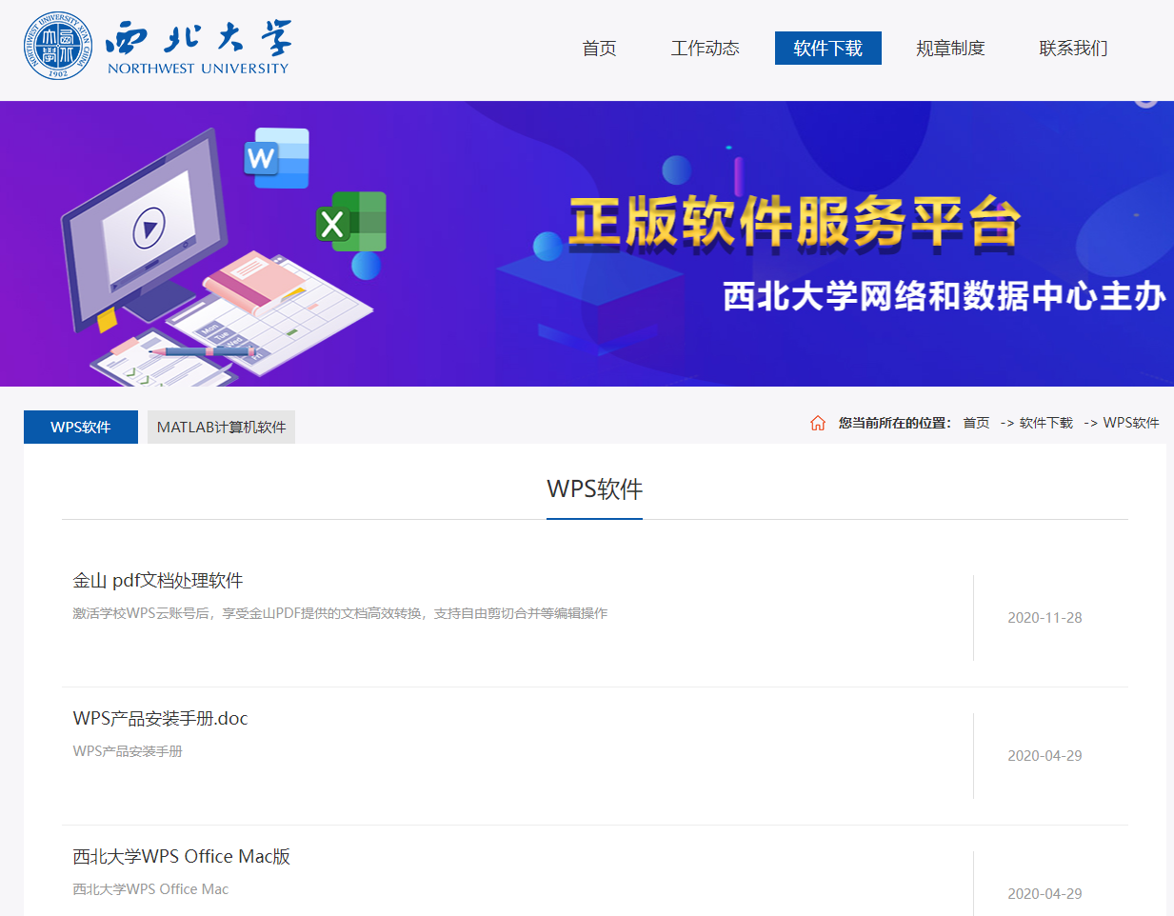Click the Excel icon in banner
The height and width of the screenshot is (916, 1174).
coord(350,223)
